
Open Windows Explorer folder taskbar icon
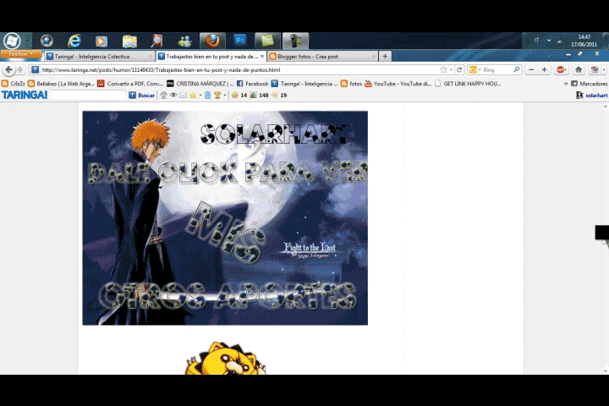point(129,41)
